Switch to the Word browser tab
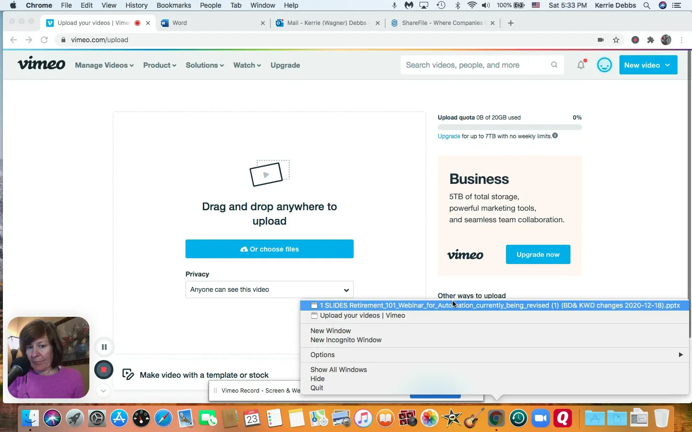Screen dimensions: 692x432 (213, 23)
